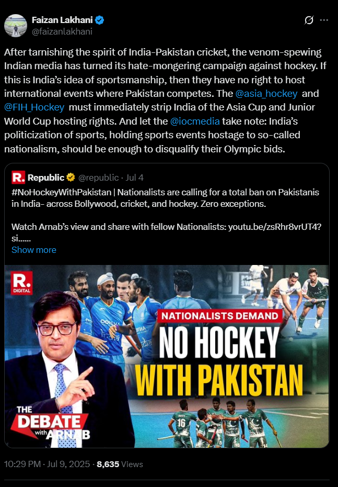
Task: Click the 10:29 PM · Jul 9, 2025 timestamp
Action: [47, 464]
